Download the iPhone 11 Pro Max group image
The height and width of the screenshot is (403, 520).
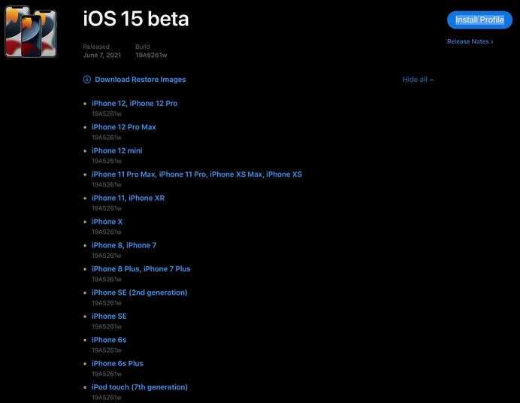pyautogui.click(x=197, y=174)
